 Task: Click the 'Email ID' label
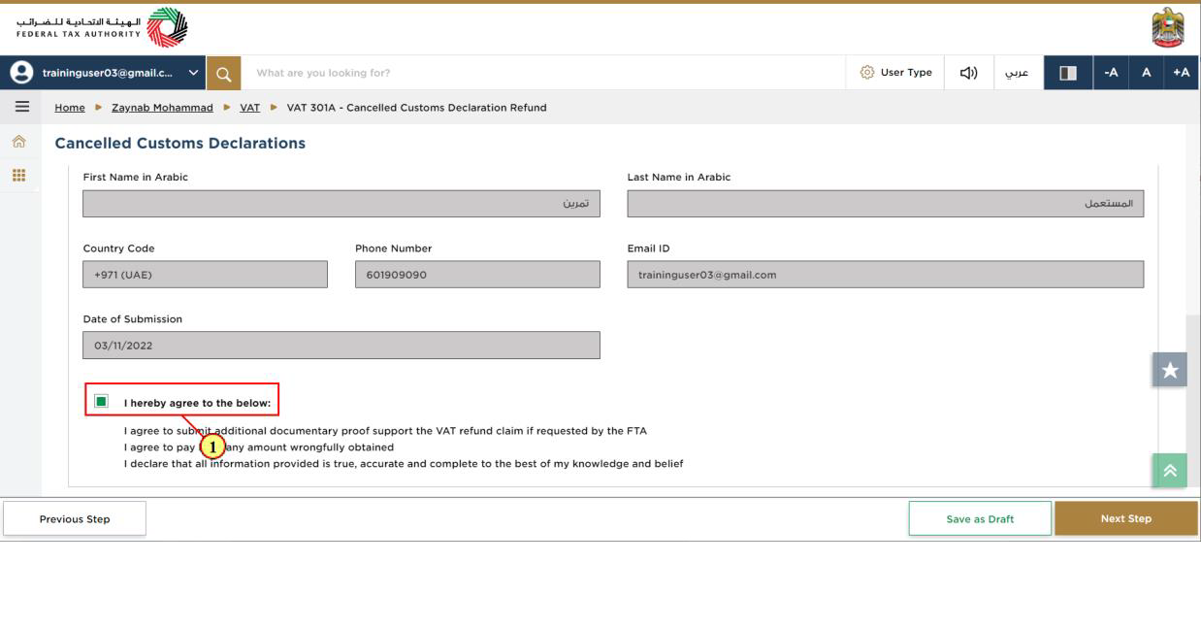pyautogui.click(x=648, y=248)
